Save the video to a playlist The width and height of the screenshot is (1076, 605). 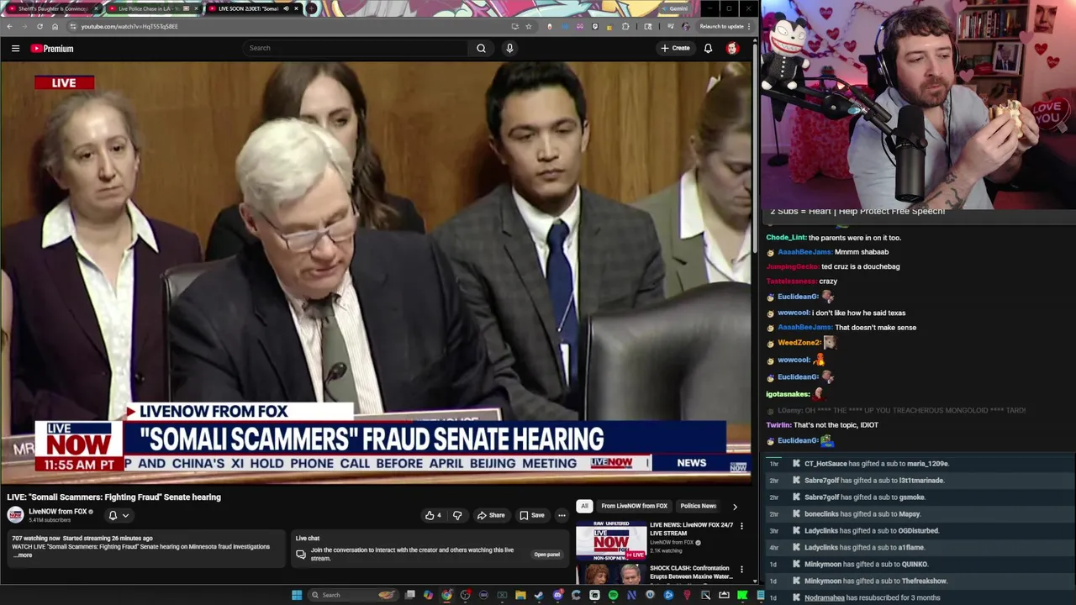[x=532, y=515]
